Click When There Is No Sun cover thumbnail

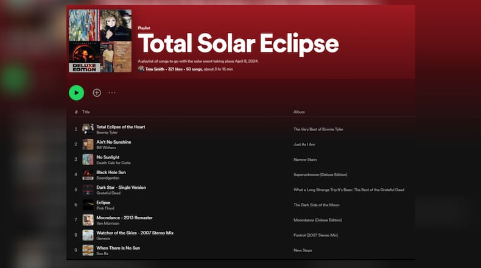point(88,250)
